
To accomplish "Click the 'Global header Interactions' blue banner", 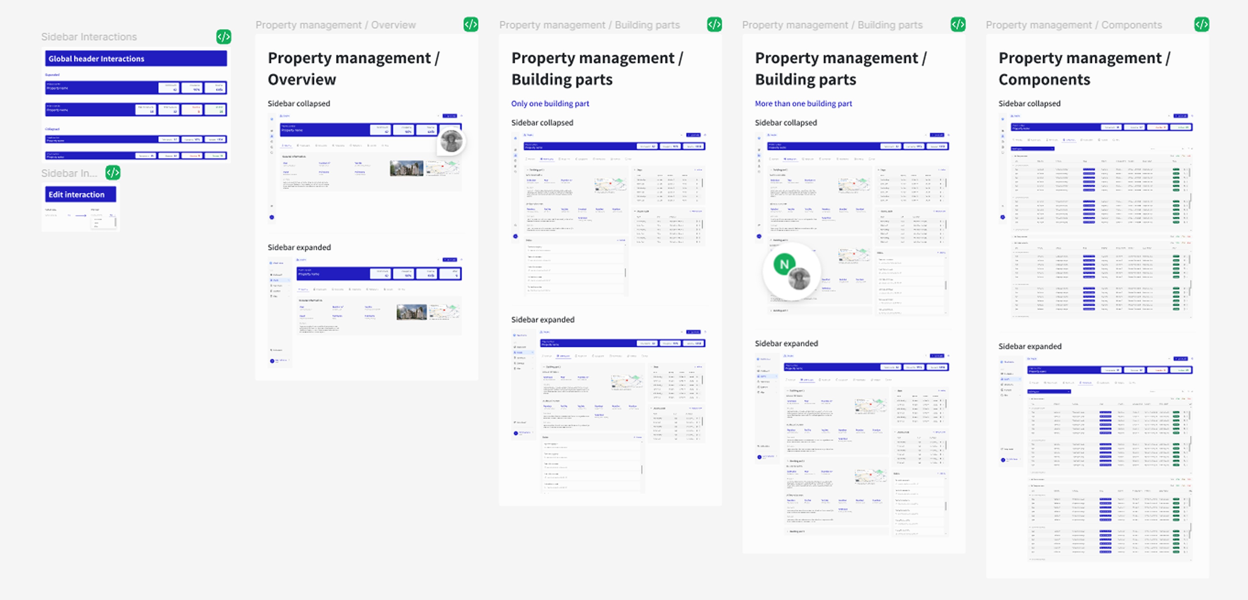I will pyautogui.click(x=136, y=59).
